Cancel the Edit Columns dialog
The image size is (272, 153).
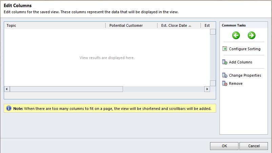click(x=253, y=146)
